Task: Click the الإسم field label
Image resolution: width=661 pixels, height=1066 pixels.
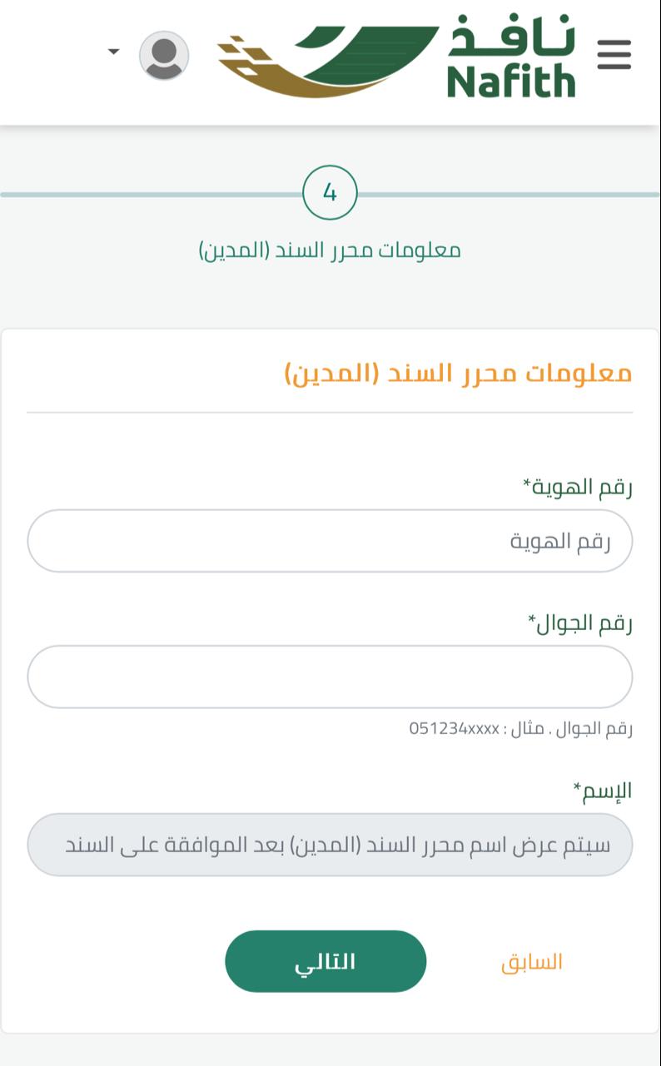Action: click(603, 791)
